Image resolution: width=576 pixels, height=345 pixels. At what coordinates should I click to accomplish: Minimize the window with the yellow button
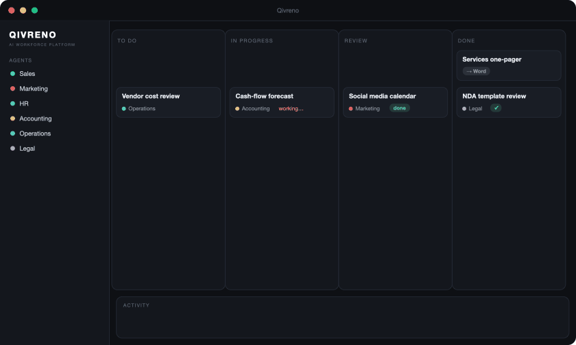click(x=23, y=10)
